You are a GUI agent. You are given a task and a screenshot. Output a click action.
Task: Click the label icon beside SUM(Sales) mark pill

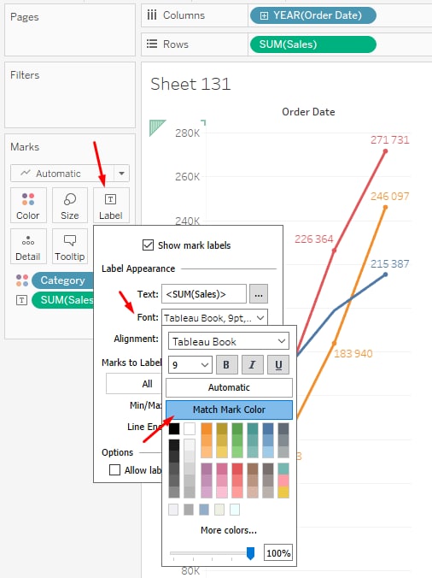click(x=21, y=300)
